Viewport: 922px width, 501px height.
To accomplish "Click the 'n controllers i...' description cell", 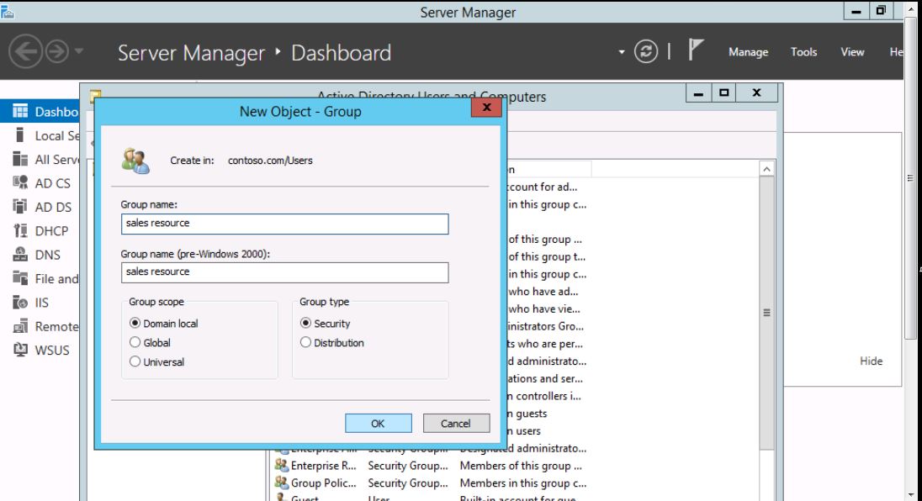I will click(544, 397).
